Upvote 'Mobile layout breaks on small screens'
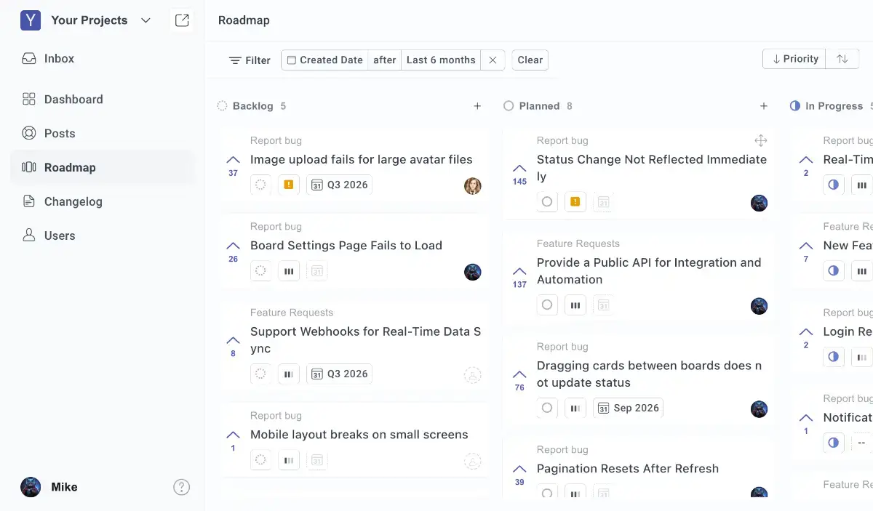Image resolution: width=873 pixels, height=511 pixels. point(233,440)
